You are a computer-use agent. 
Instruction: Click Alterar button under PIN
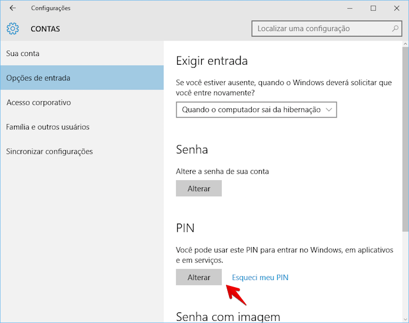point(199,277)
